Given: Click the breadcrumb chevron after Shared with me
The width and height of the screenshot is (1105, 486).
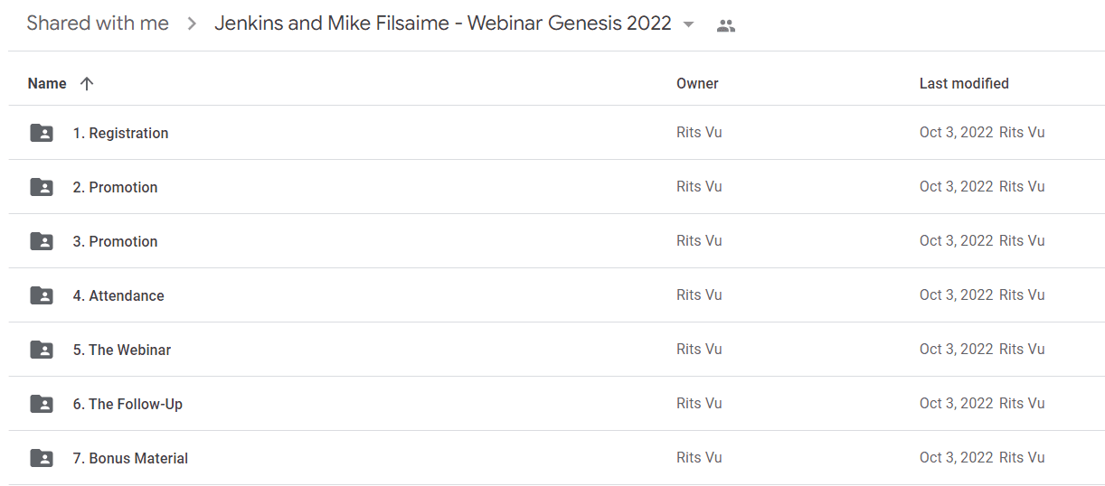Looking at the screenshot, I should 192,24.
